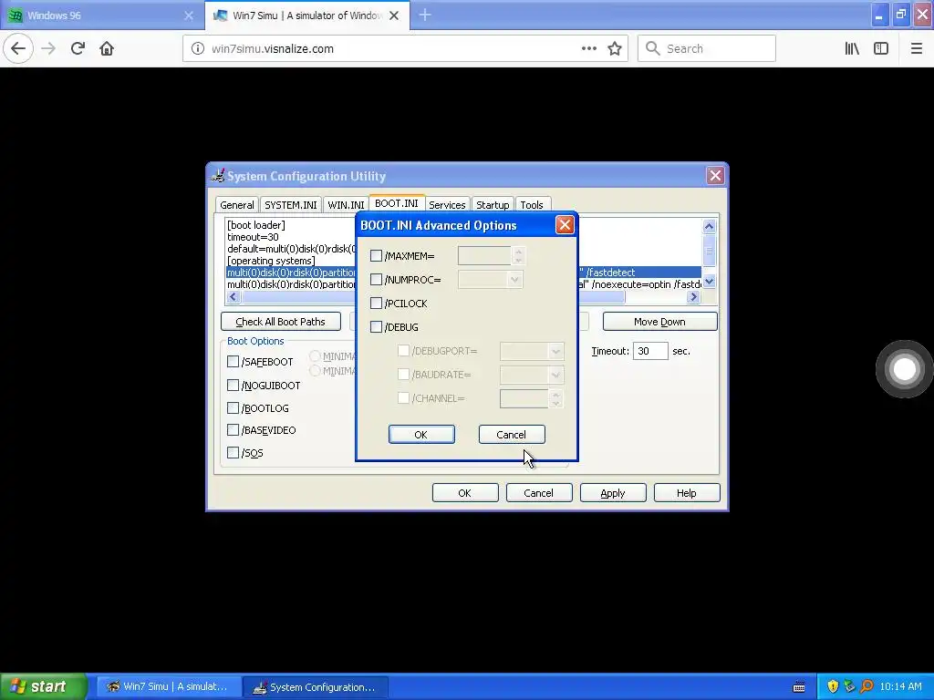This screenshot has width=934, height=700.
Task: Click the magnifier tray icon
Action: point(867,686)
